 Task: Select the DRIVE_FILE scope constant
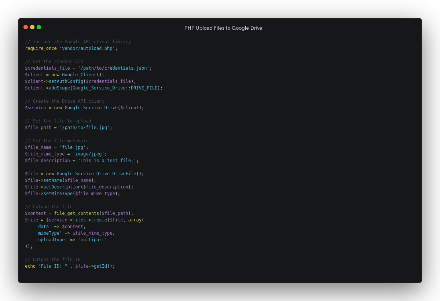click(145, 88)
